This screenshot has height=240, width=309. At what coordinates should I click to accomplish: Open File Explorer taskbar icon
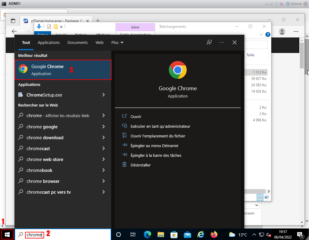(161, 235)
